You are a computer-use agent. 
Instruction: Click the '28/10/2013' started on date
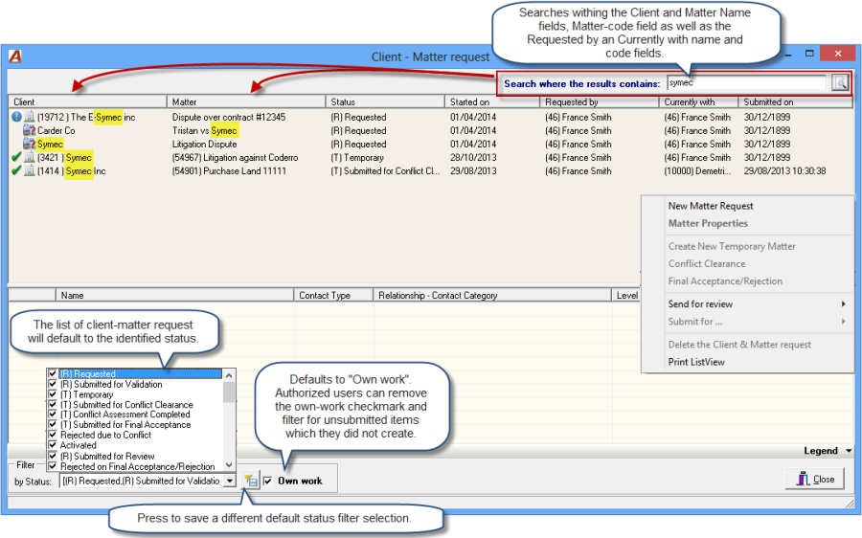(x=473, y=158)
